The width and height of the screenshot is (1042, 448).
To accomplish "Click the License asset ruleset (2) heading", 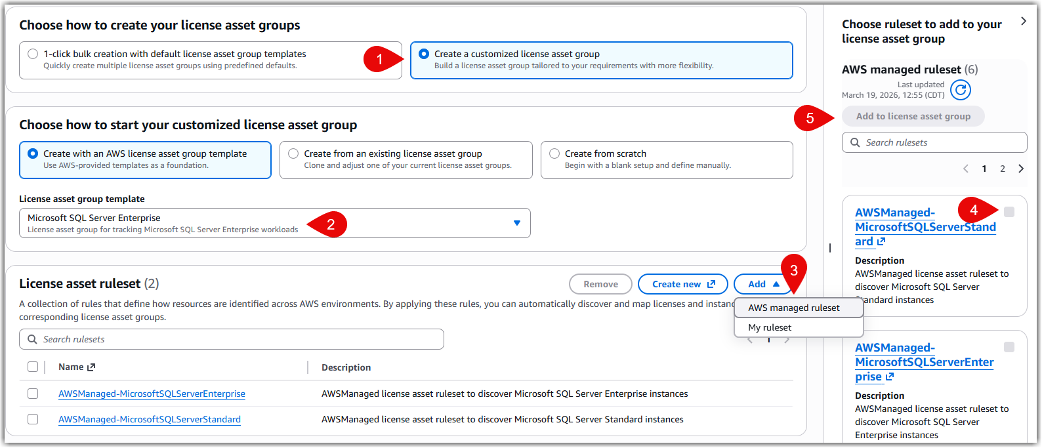I will click(x=89, y=283).
